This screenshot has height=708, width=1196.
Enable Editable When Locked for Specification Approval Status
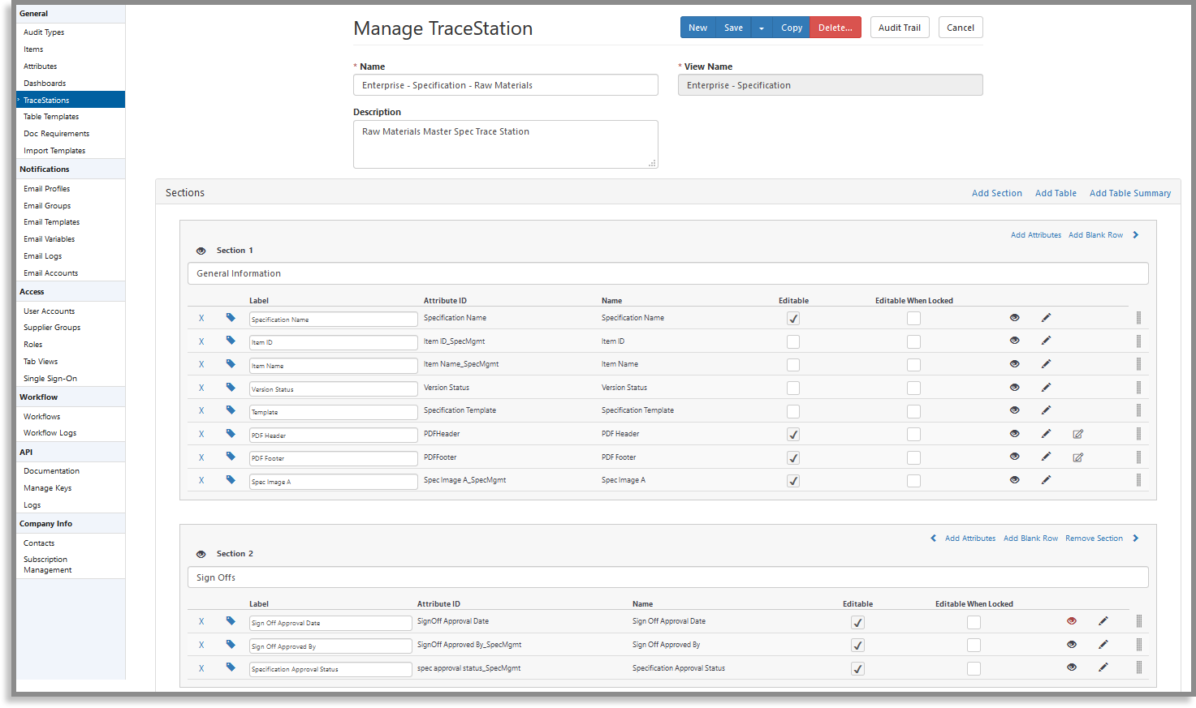[974, 669]
